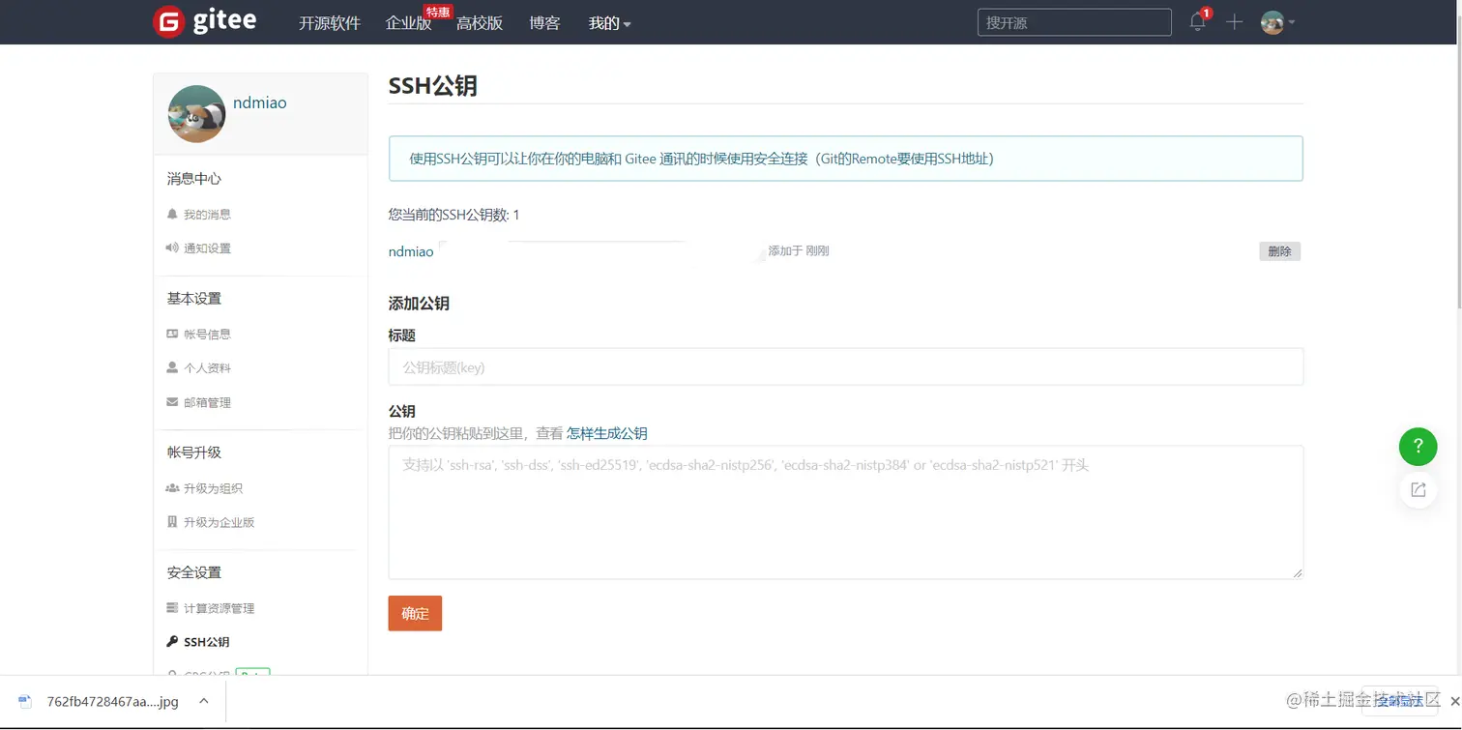Click the envelope icon beside 邮箱管理
Screen dimensions: 1462x730
[172, 402]
